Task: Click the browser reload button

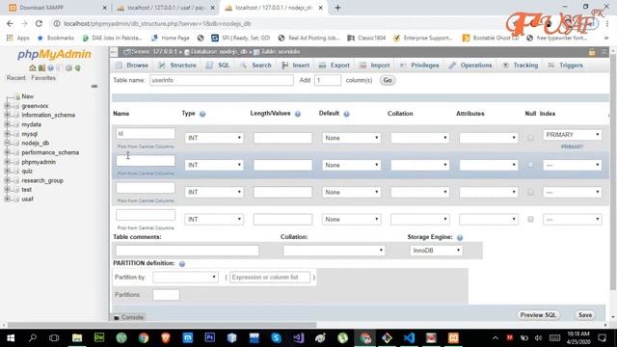Action: [x=39, y=23]
